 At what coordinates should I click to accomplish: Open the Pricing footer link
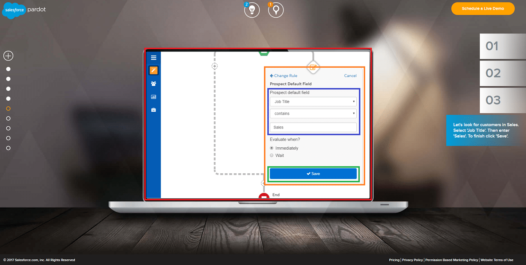tap(394, 260)
